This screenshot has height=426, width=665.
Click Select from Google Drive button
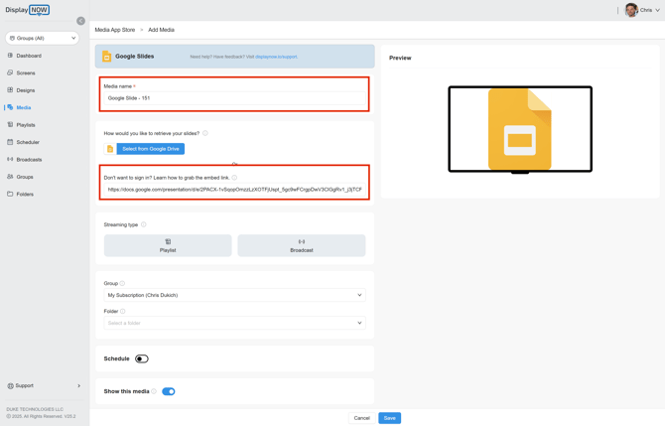tap(150, 149)
